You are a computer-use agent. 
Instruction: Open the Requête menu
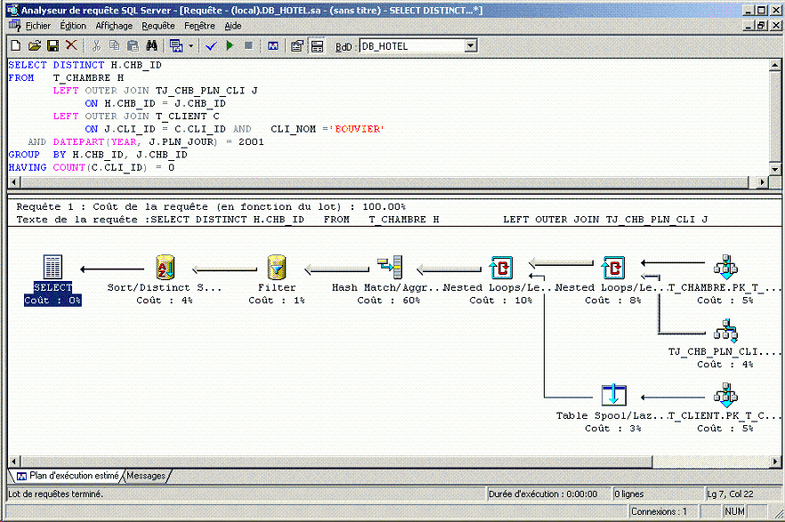158,26
